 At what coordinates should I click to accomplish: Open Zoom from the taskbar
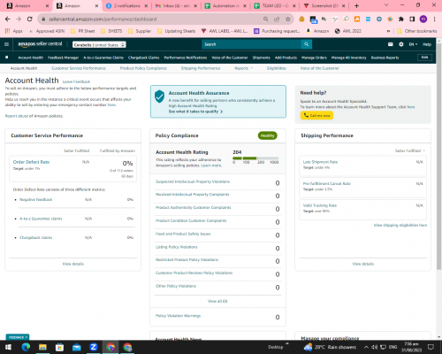click(94, 347)
